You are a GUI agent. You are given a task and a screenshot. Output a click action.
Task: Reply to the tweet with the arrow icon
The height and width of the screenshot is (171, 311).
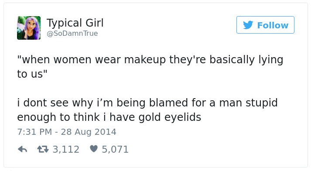pos(22,149)
